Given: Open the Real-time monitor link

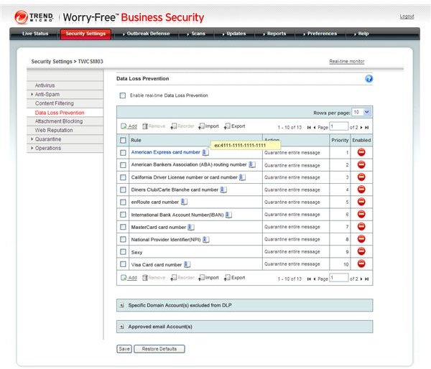Looking at the screenshot, I should point(347,61).
